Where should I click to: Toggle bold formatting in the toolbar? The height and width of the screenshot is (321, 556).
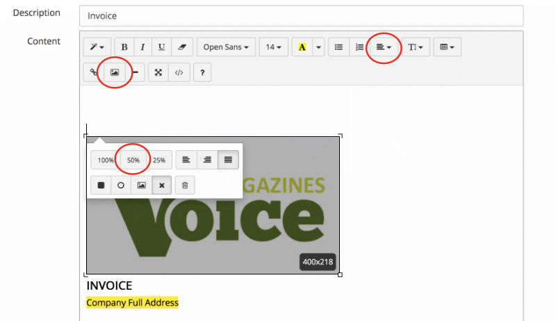click(x=124, y=47)
